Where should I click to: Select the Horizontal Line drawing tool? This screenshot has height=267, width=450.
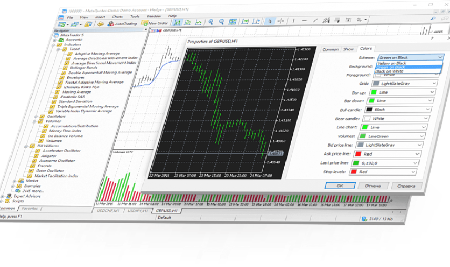pyautogui.click(x=304, y=20)
